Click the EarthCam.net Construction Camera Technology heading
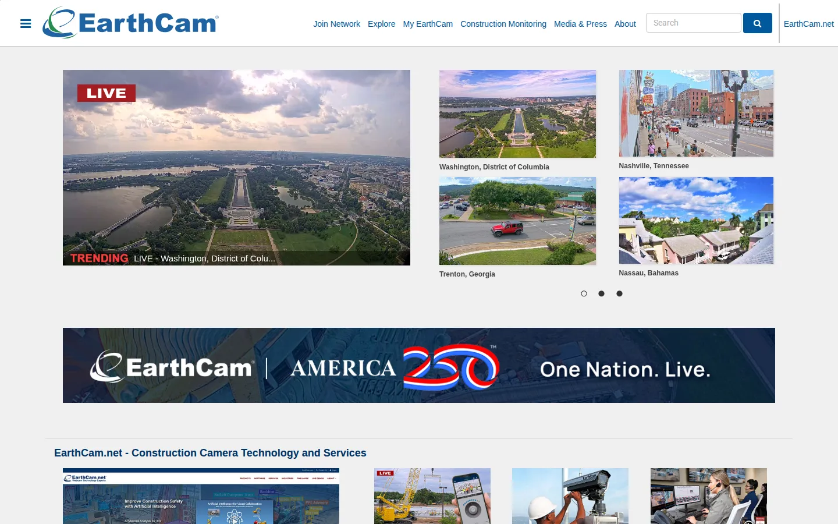This screenshot has width=838, height=524. point(210,453)
